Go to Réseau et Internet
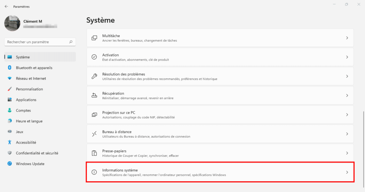The width and height of the screenshot is (365, 192). [x=31, y=78]
